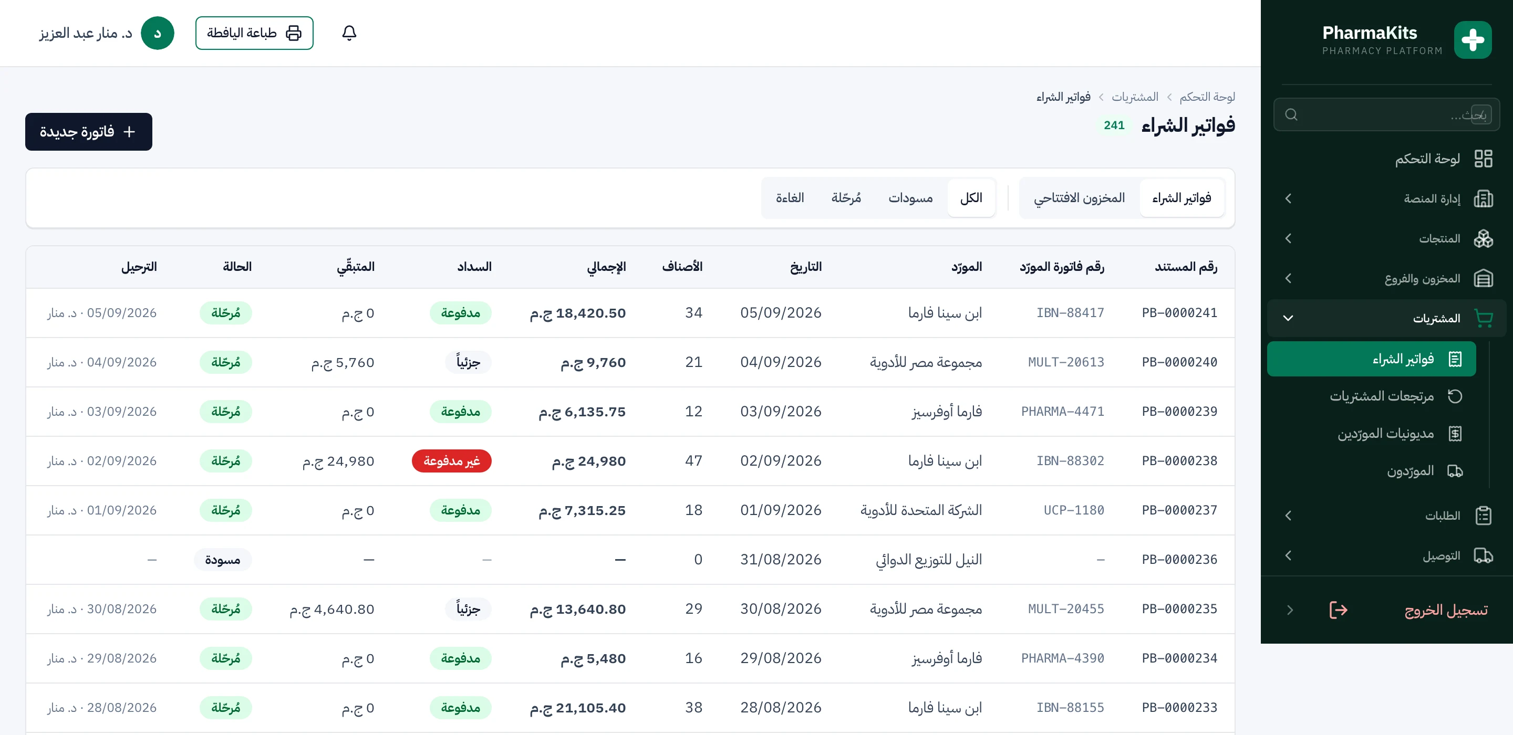Image resolution: width=1513 pixels, height=735 pixels.
Task: Click the user avatar circle د
Action: [158, 33]
